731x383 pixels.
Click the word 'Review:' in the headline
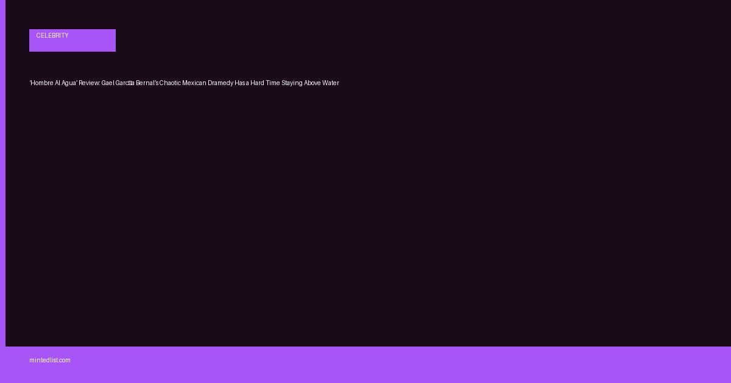[90, 83]
